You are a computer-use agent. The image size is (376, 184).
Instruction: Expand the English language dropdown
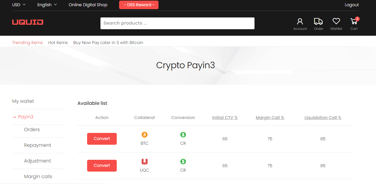pos(47,5)
